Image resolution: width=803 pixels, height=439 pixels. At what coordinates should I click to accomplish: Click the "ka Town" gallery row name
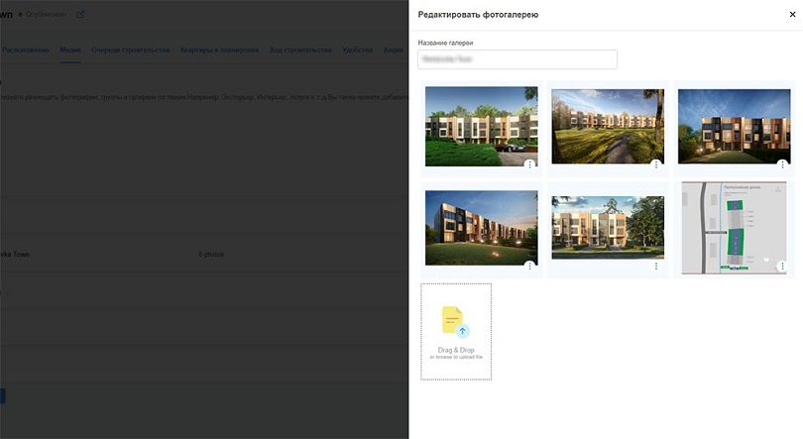15,255
